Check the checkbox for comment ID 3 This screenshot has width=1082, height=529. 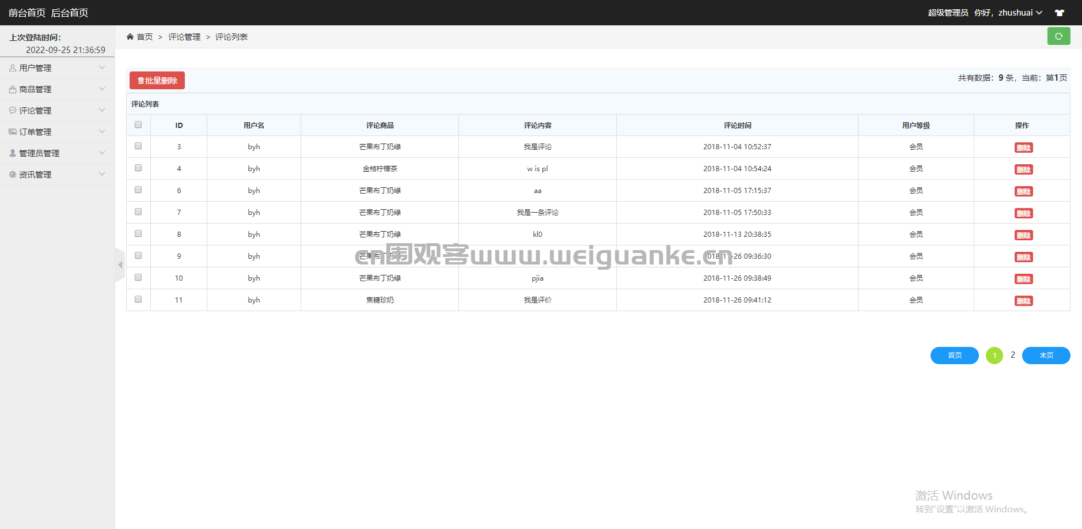click(138, 146)
